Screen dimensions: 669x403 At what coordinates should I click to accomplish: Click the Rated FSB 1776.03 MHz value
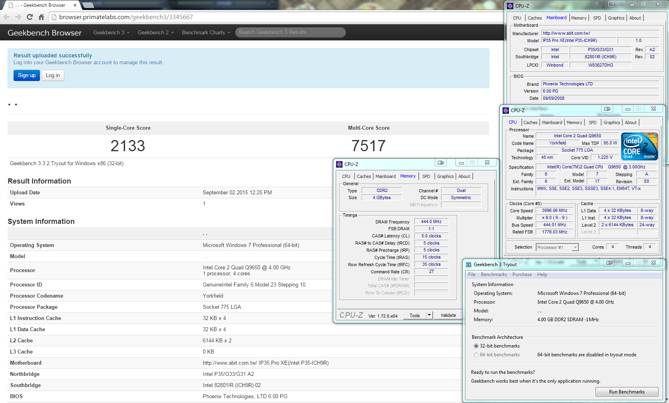(554, 232)
